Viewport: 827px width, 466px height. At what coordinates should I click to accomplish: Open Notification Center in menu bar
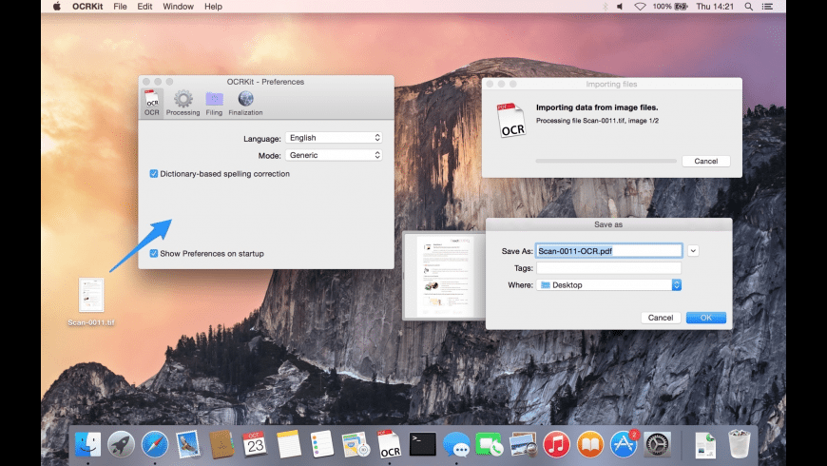tap(767, 7)
